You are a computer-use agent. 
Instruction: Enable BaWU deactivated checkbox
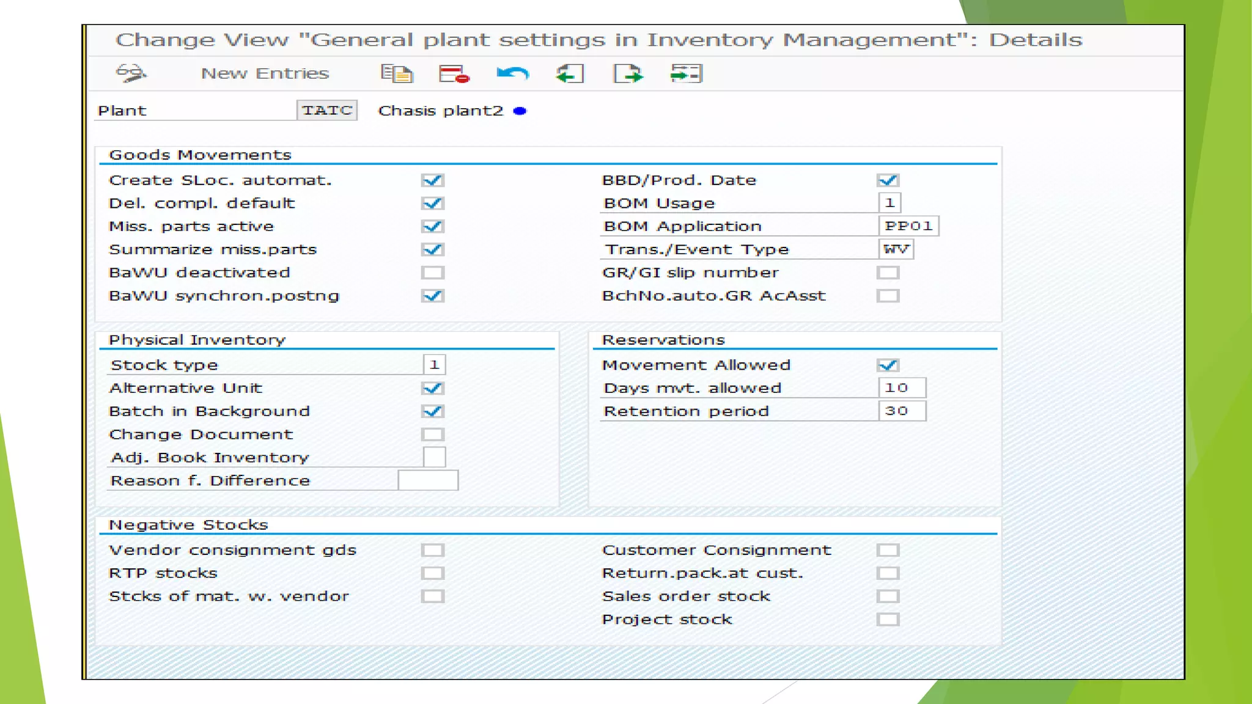pyautogui.click(x=432, y=273)
